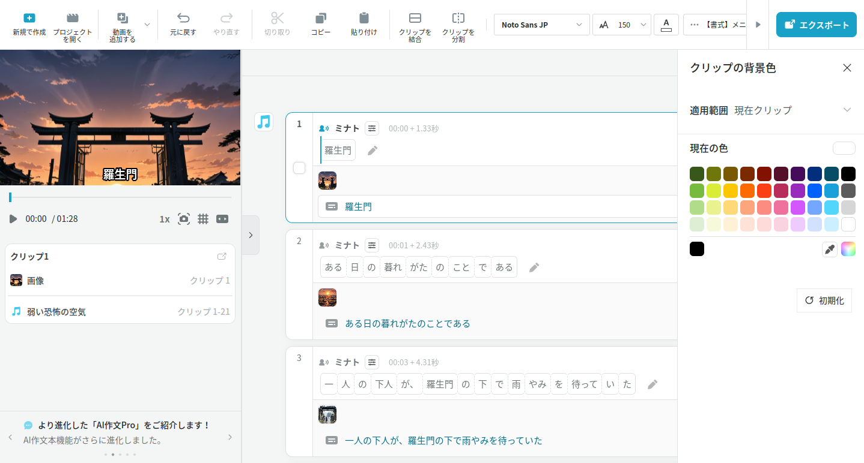Open the font size 150 dropdown
The height and width of the screenshot is (463, 864).
pyautogui.click(x=621, y=25)
